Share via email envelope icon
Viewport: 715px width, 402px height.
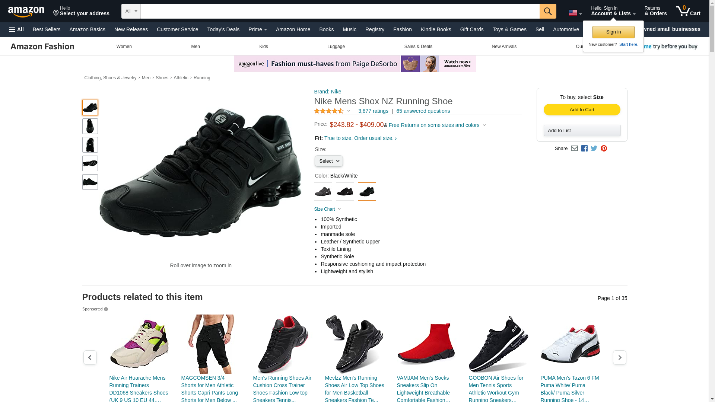[574, 149]
